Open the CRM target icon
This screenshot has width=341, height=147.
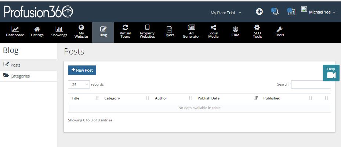click(235, 29)
